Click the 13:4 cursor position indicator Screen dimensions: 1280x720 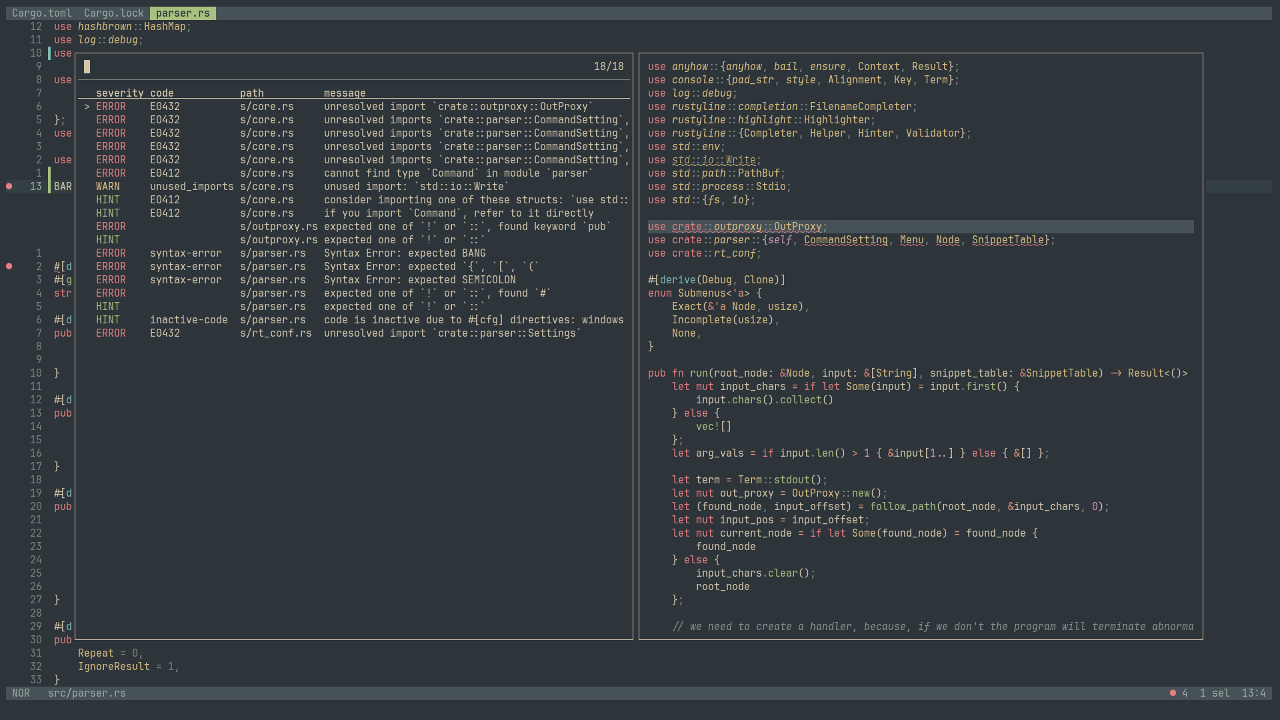coord(1253,693)
